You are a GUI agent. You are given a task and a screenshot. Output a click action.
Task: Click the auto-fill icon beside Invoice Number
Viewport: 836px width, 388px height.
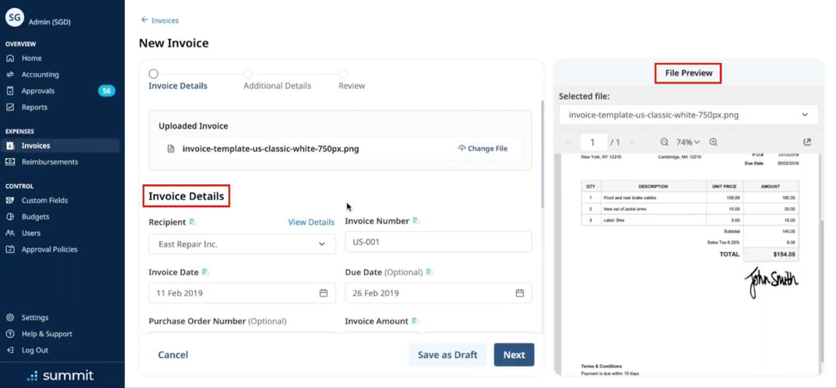416,221
